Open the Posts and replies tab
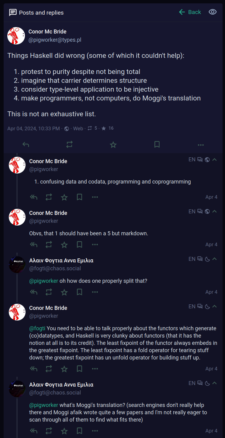Screen dimensions: 225x438 (x=36, y=12)
